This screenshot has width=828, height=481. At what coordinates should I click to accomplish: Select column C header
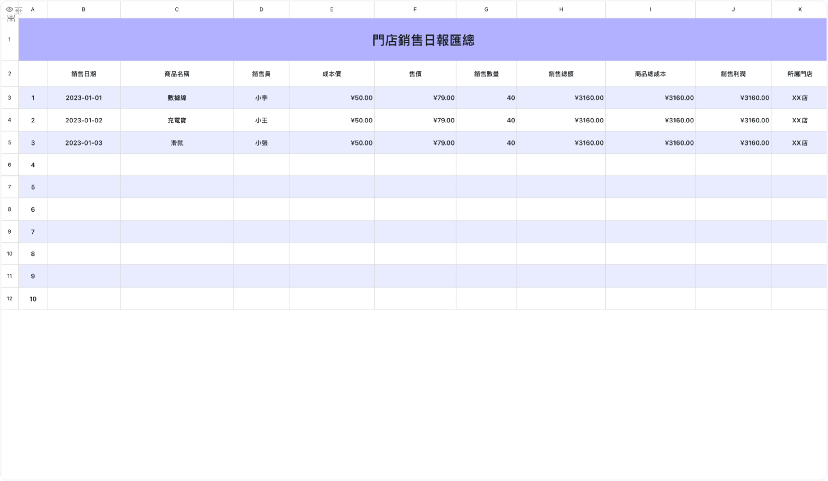click(x=177, y=10)
